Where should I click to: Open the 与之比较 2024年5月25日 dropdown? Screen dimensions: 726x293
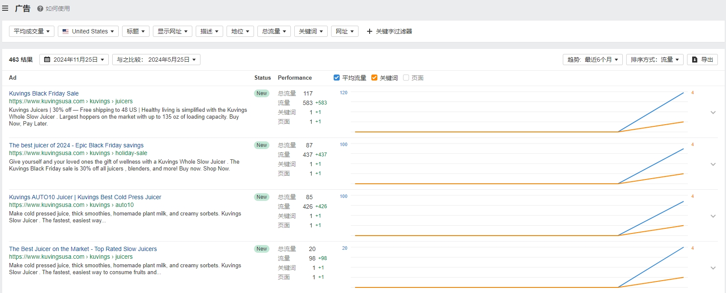(156, 60)
